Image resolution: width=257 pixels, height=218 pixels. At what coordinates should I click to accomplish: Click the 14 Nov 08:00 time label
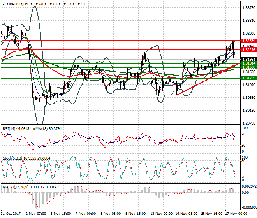point(187,214)
